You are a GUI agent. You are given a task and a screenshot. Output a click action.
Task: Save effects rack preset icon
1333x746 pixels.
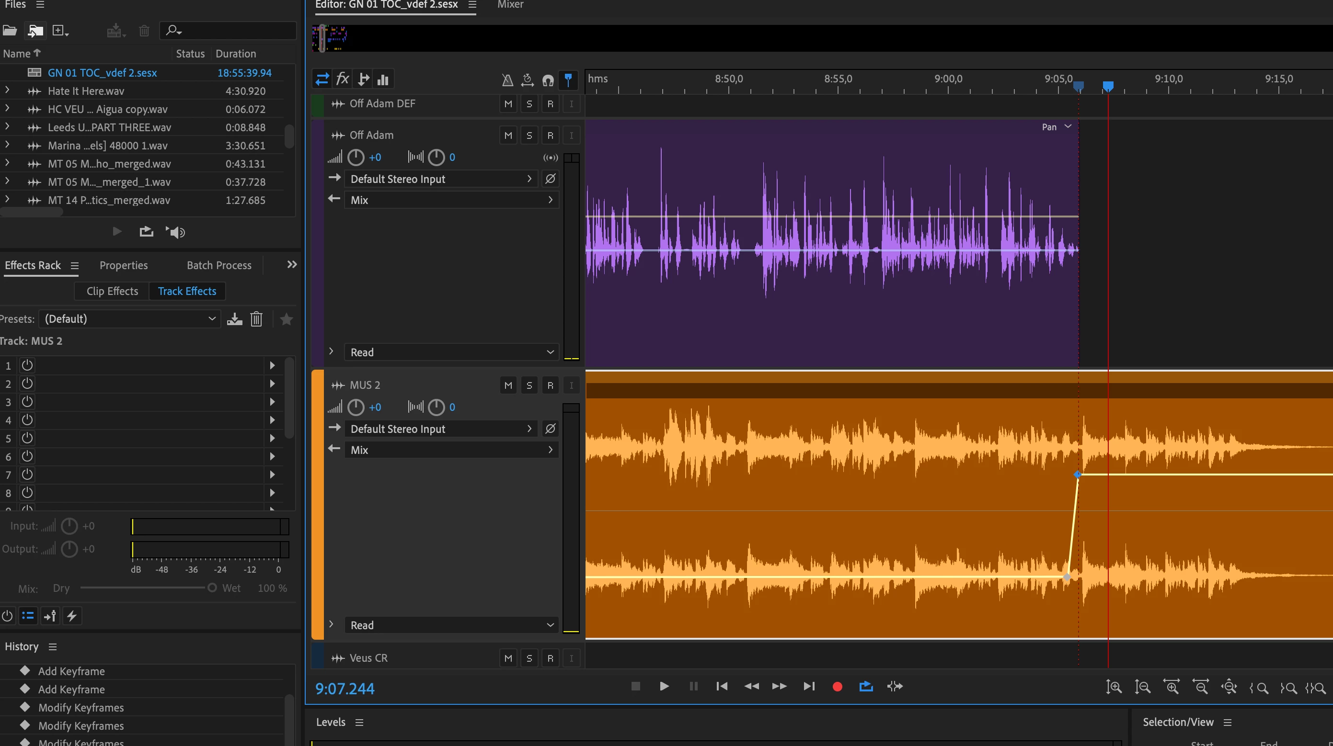coord(234,319)
